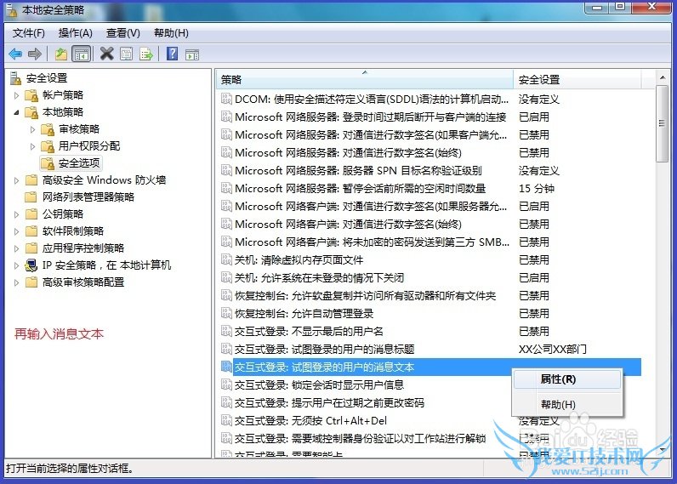
Task: Click policy icon of DCOM row
Action: 227,99
